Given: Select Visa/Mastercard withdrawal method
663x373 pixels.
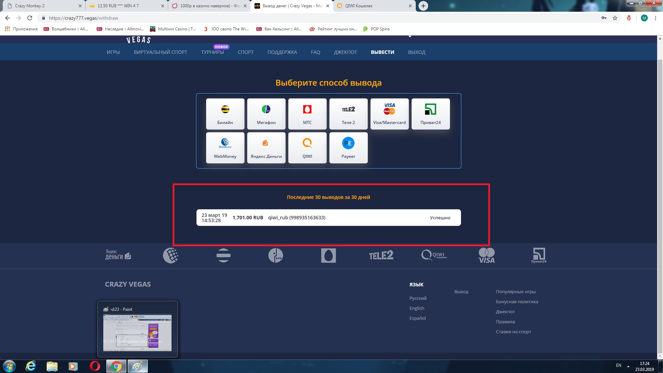Looking at the screenshot, I should [x=390, y=114].
